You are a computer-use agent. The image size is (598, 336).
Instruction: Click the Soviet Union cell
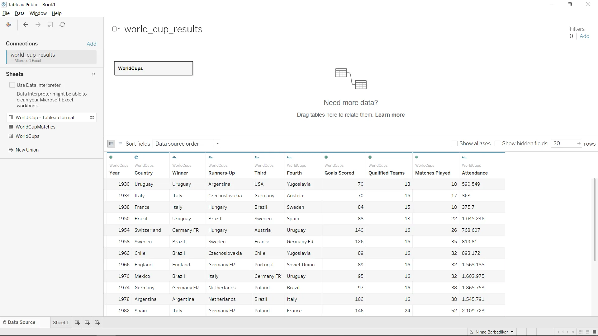(301, 265)
